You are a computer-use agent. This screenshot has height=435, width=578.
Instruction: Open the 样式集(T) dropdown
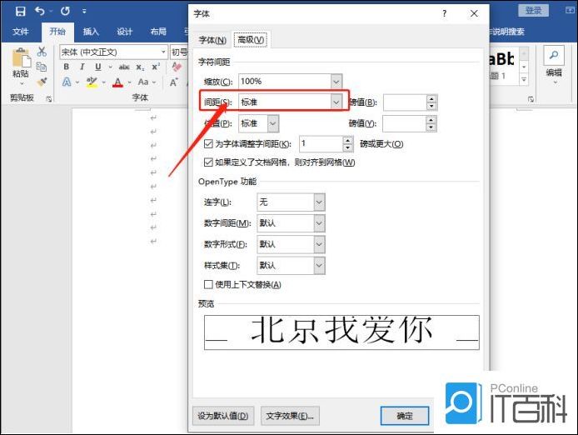(x=319, y=265)
